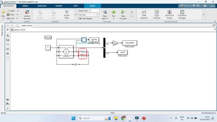
Task: Click the Annotation icon in canvas palette
Action: [x=7, y=49]
